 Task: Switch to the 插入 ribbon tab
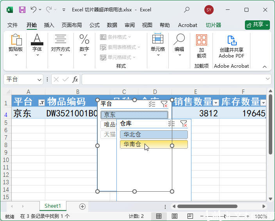tap(49, 25)
